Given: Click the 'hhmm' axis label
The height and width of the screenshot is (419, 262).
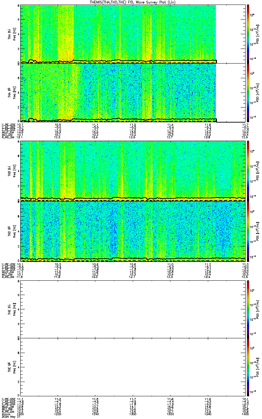Looking at the screenshot, I should point(5,414).
